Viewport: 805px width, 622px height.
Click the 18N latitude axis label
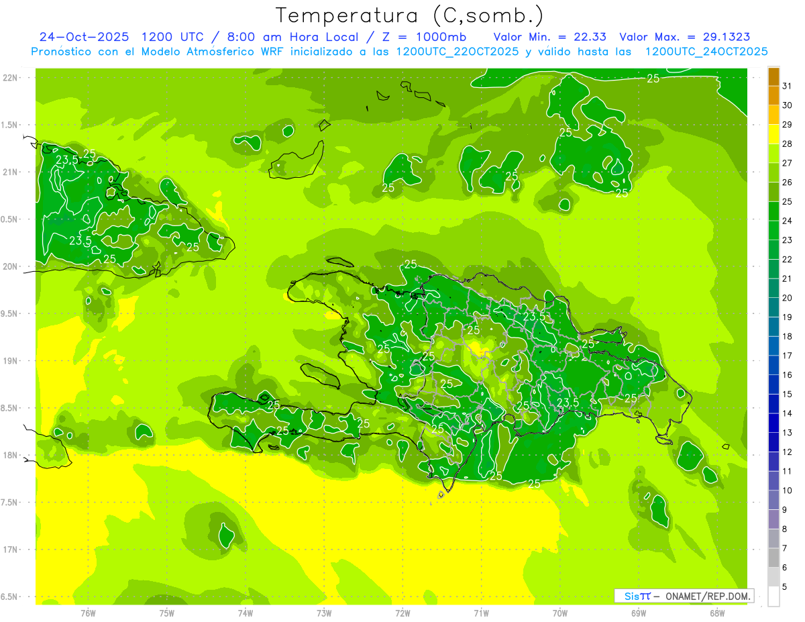(11, 455)
